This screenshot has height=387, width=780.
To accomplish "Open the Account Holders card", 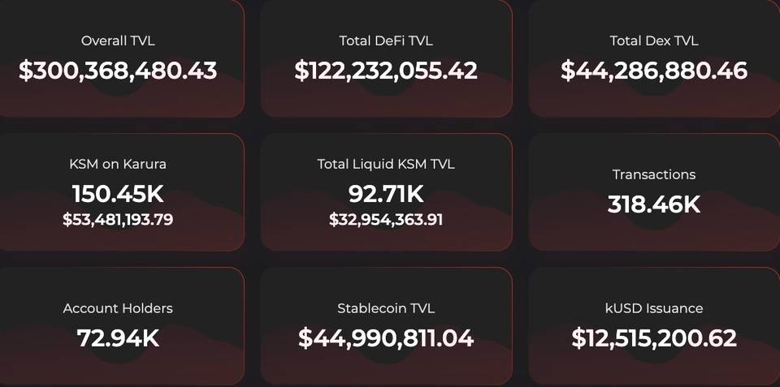I will click(122, 327).
